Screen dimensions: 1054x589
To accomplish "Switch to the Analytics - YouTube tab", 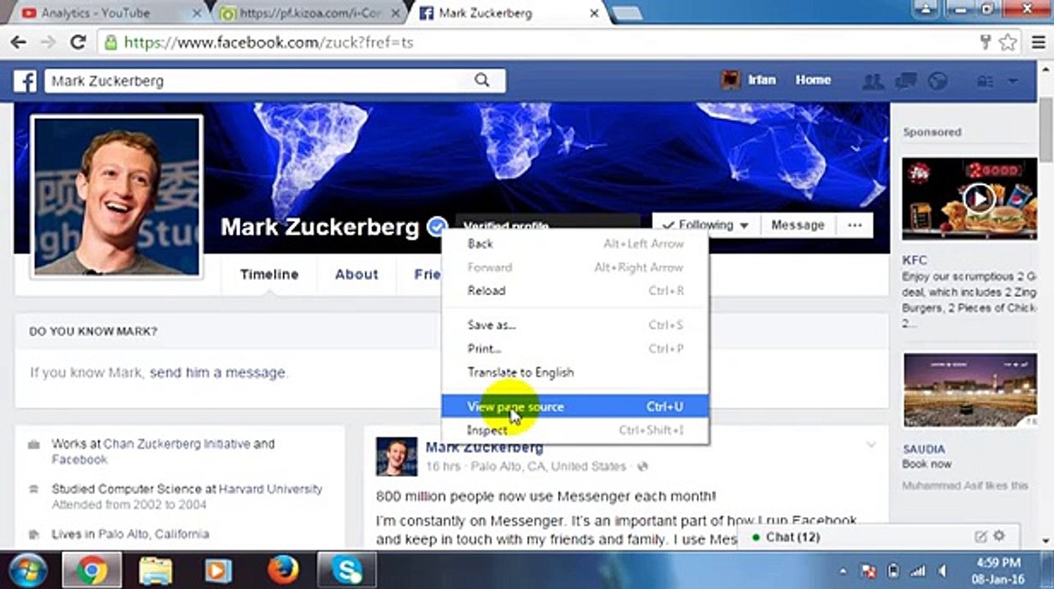I will tap(105, 13).
